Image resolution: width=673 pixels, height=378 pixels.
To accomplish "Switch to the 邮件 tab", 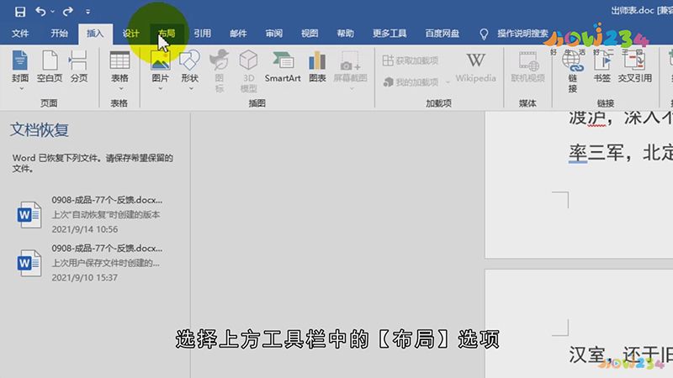I will (x=238, y=34).
